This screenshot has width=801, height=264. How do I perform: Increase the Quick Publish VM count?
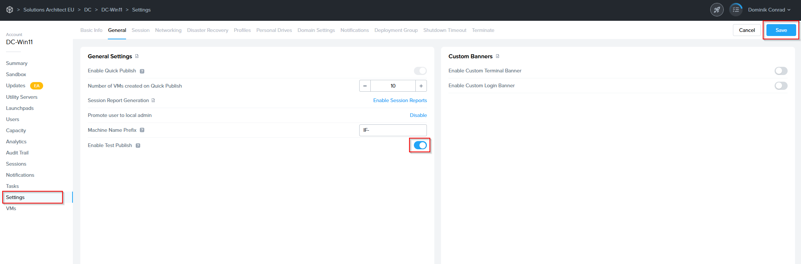click(421, 86)
